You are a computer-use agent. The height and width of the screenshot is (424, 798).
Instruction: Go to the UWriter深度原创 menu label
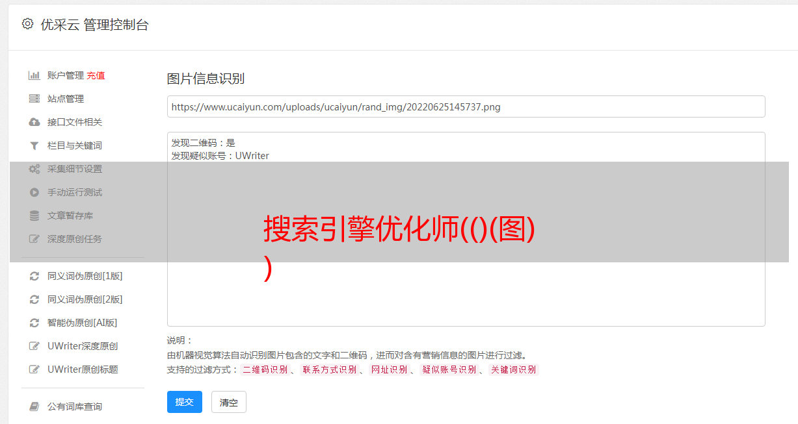pyautogui.click(x=83, y=346)
